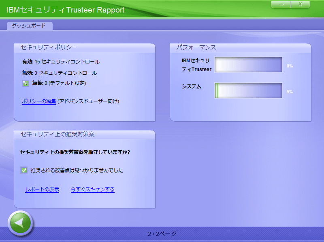Minimize the Trusteer Rapport window
Screen dimensions: 324x242
pyautogui.click(x=281, y=4)
